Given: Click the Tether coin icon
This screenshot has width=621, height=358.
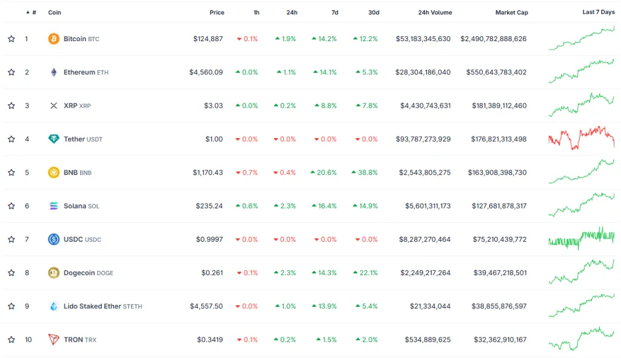Looking at the screenshot, I should click(54, 139).
